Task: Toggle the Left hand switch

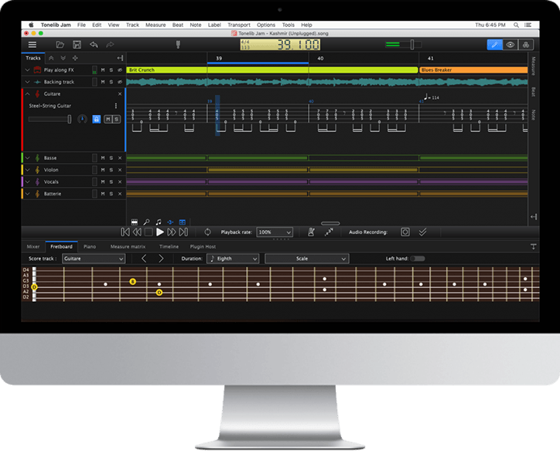Action: tap(418, 259)
